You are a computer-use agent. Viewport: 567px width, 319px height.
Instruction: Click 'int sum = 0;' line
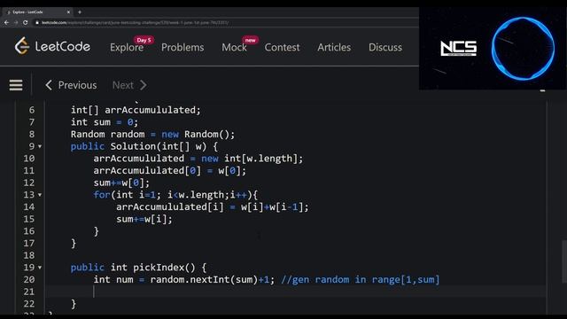coord(105,122)
